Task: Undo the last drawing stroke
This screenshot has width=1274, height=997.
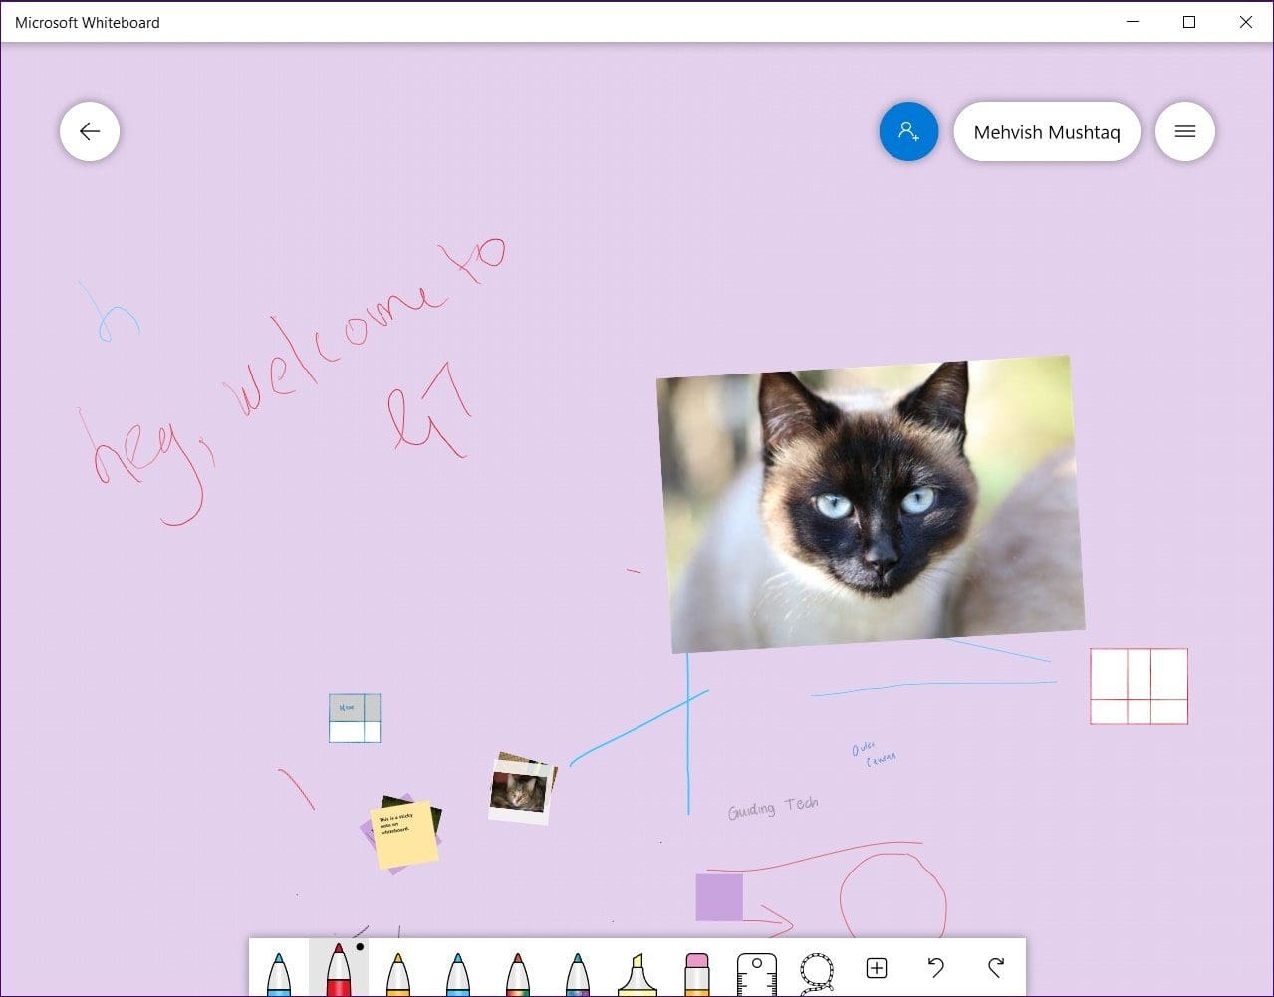Action: 935,966
